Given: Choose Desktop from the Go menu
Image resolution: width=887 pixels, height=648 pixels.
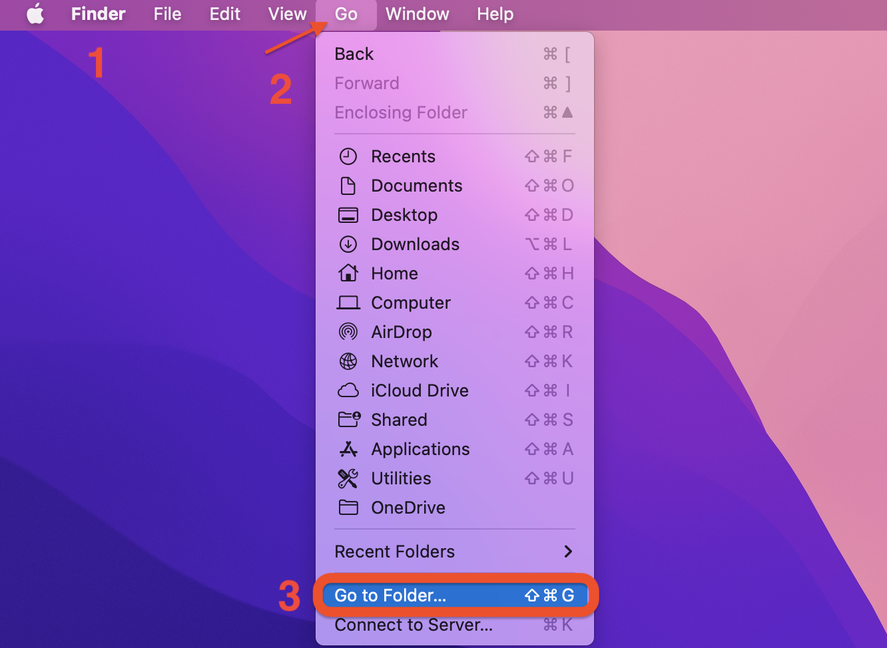Looking at the screenshot, I should click(x=404, y=215).
